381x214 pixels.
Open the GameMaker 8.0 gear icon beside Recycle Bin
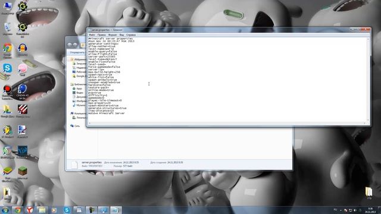(23, 29)
